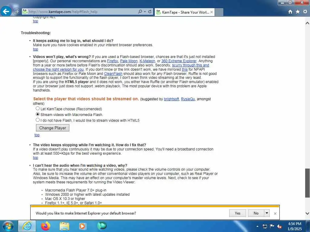The image size is (310, 232).
Task: Launch Firefox from the taskbar
Action: coord(46,226)
